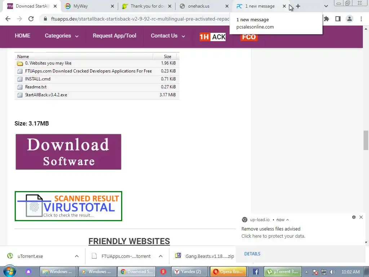Click the volume speaker tray icon
369x277 pixels.
[333, 272]
